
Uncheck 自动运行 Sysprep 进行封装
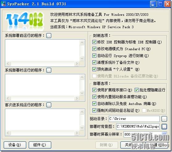pos(94,55)
